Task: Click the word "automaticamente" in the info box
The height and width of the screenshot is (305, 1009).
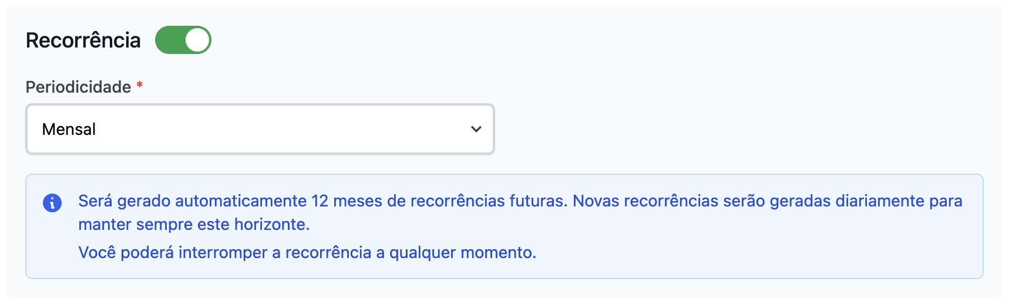Action: pyautogui.click(x=241, y=201)
